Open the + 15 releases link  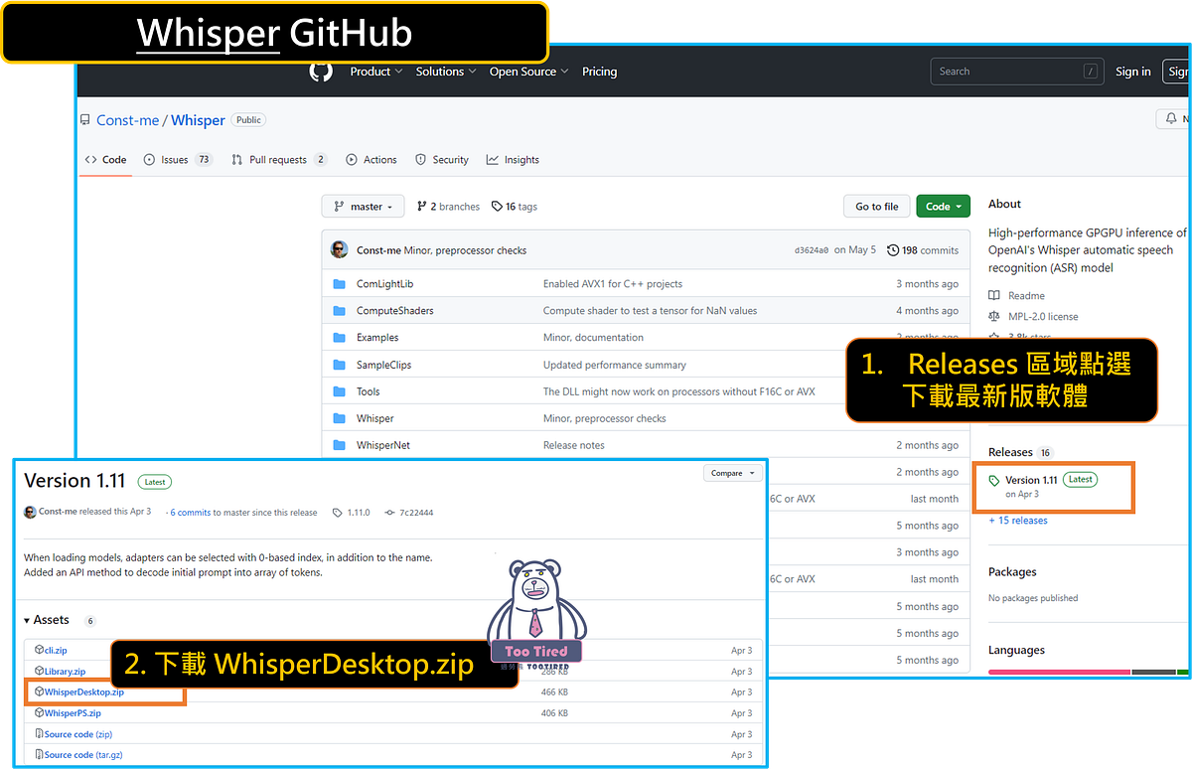coord(1017,520)
